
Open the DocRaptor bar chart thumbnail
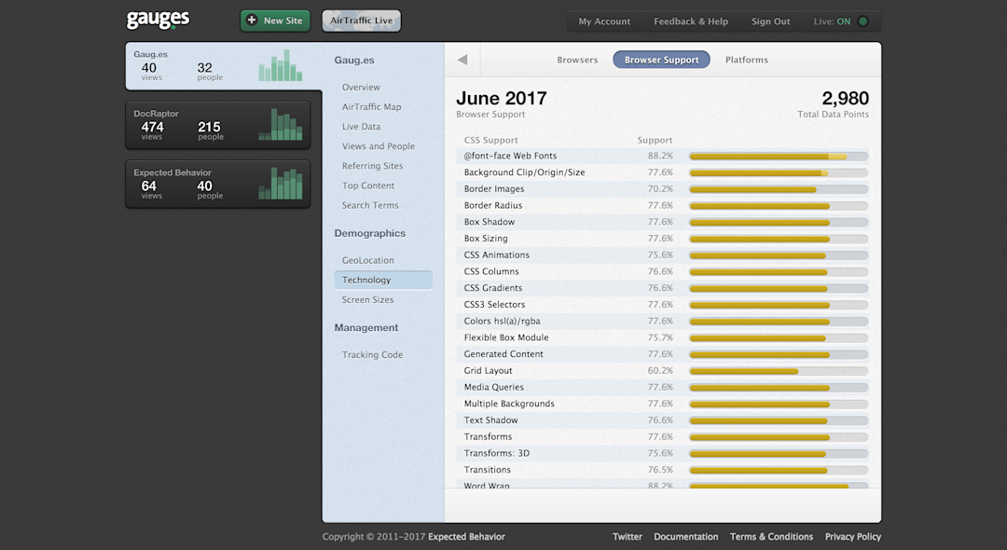point(280,125)
